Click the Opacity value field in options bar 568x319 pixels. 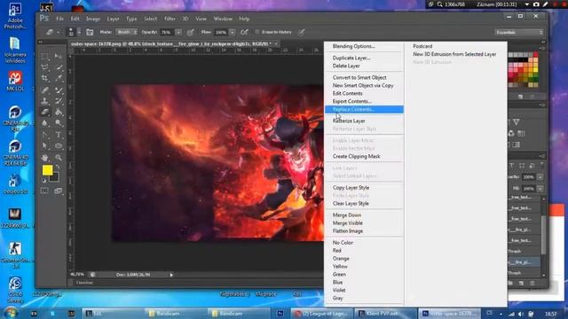coord(168,32)
